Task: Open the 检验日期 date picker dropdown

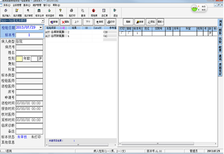Action: click(41, 27)
